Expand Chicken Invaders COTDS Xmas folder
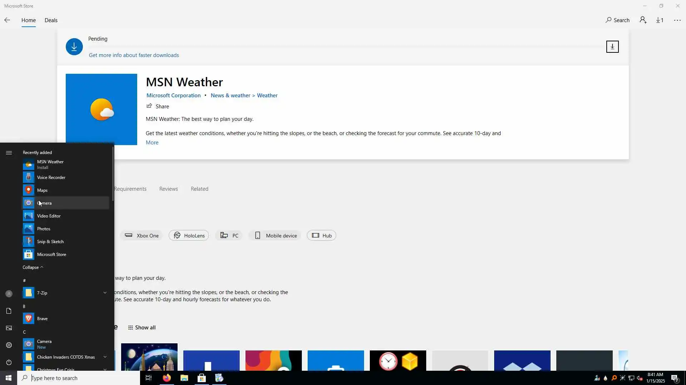 105,357
